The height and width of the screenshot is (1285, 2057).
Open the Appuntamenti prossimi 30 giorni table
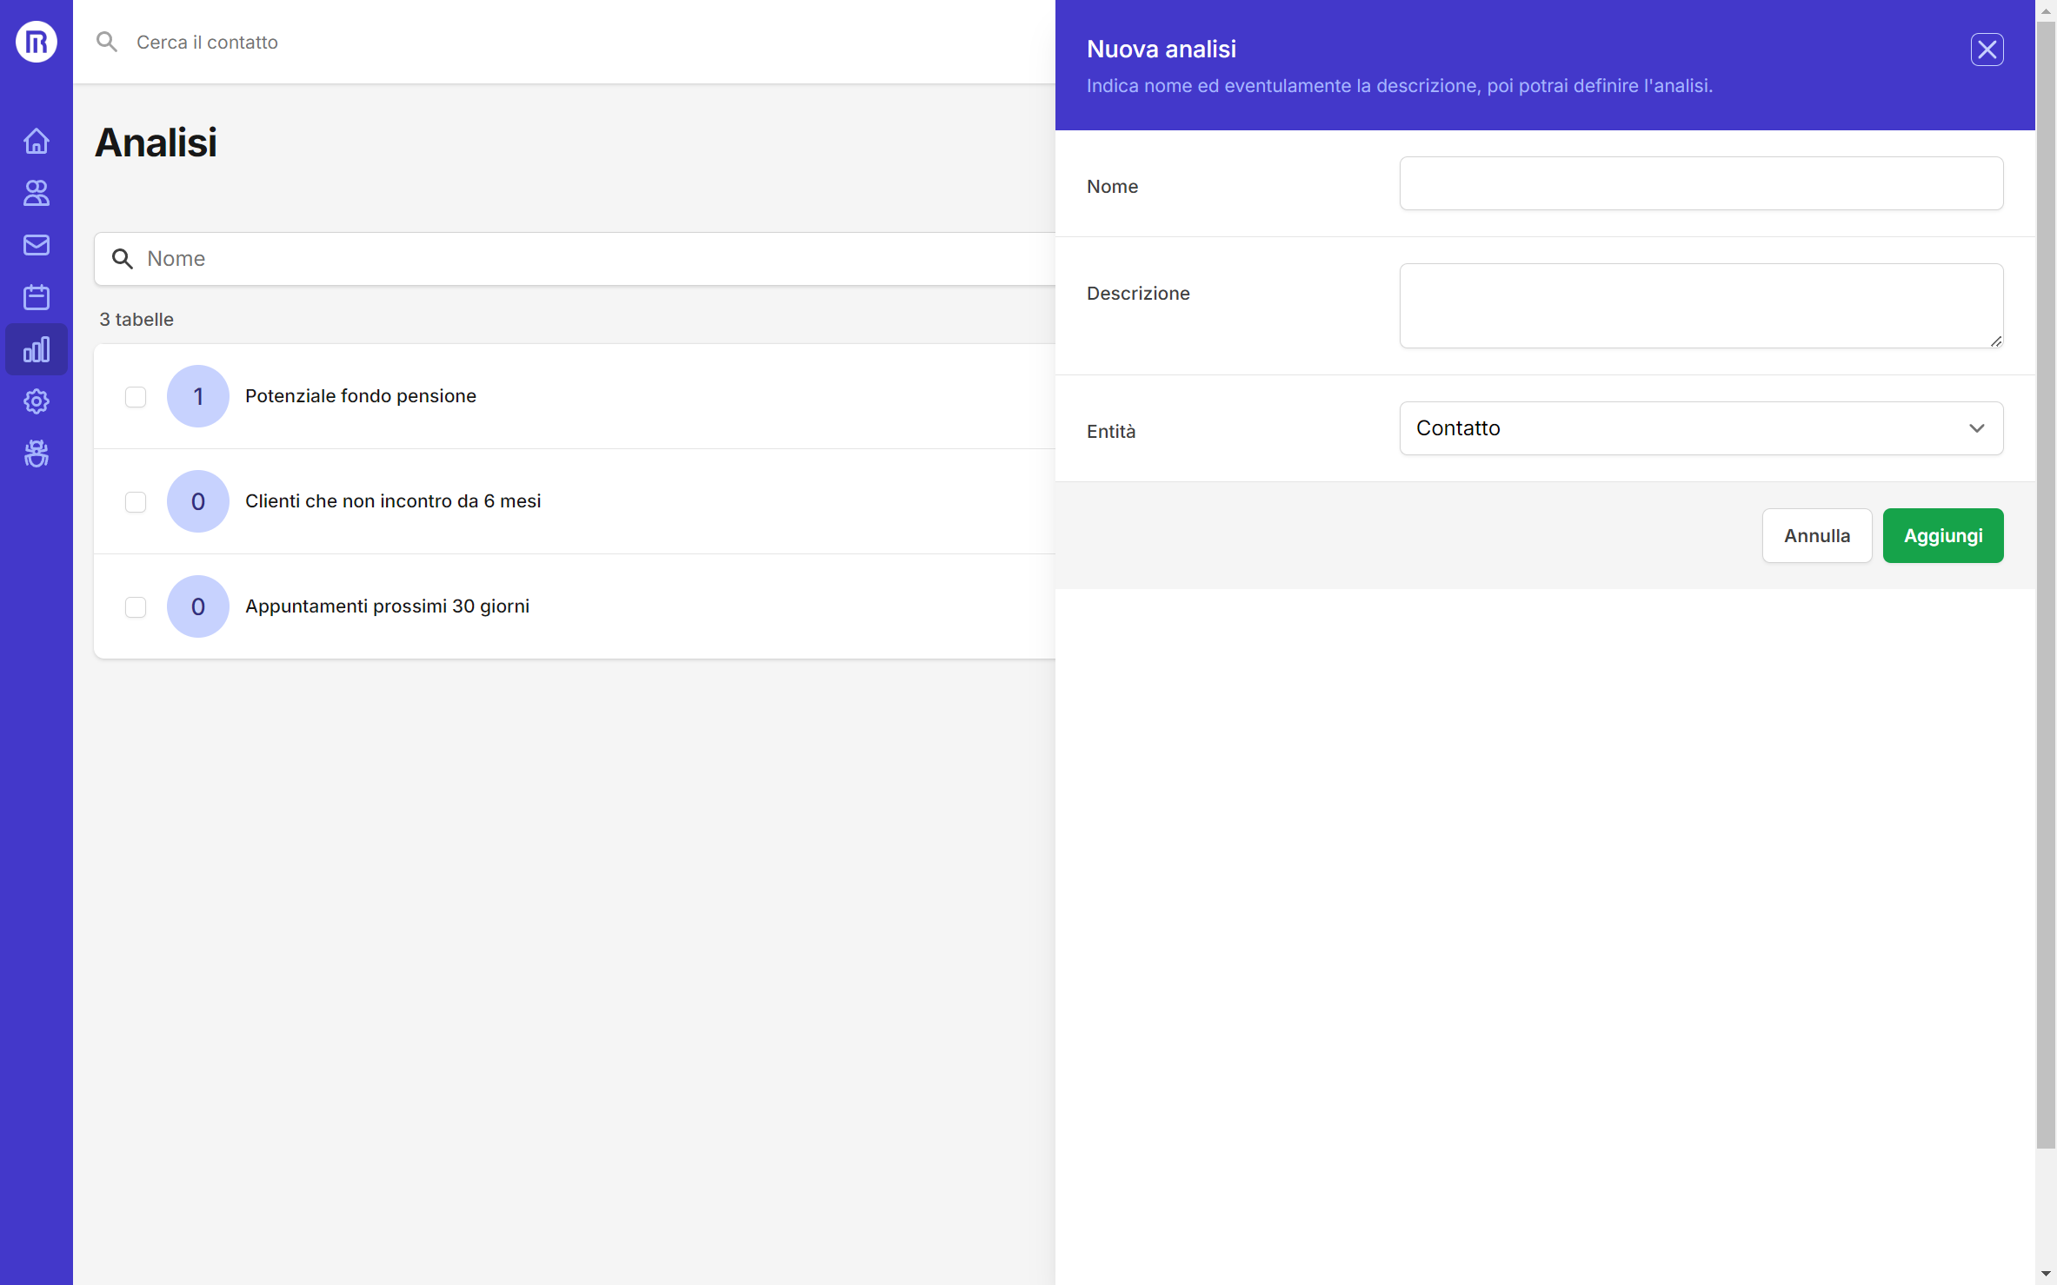[387, 606]
